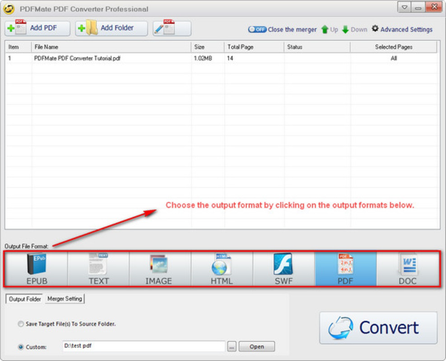Select DOC output format

click(x=408, y=269)
